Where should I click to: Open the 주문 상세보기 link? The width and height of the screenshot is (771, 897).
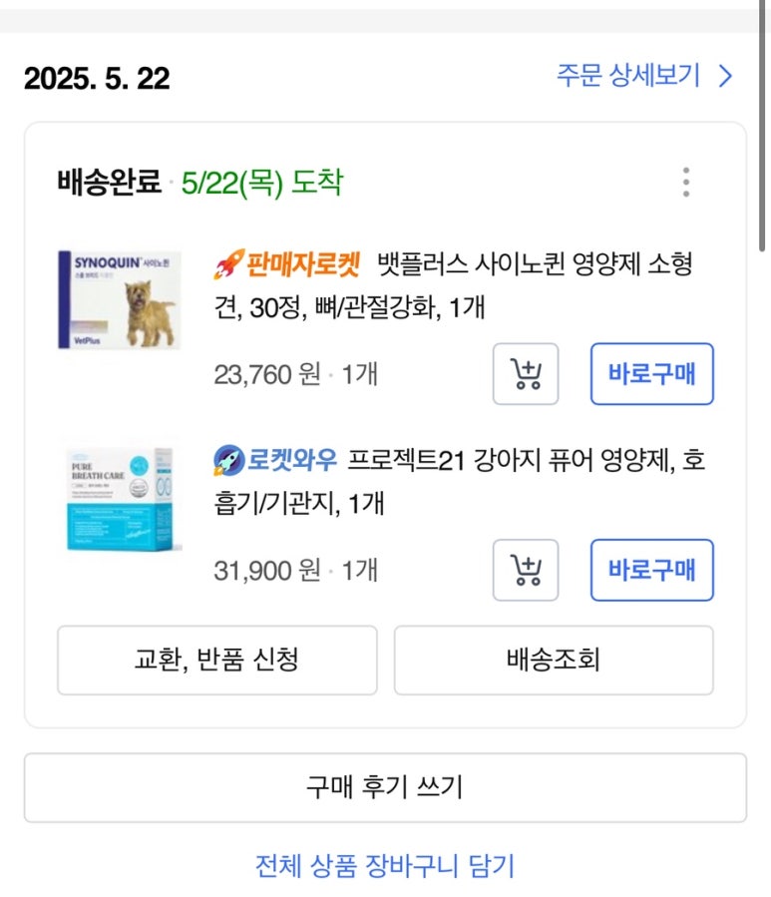[628, 76]
